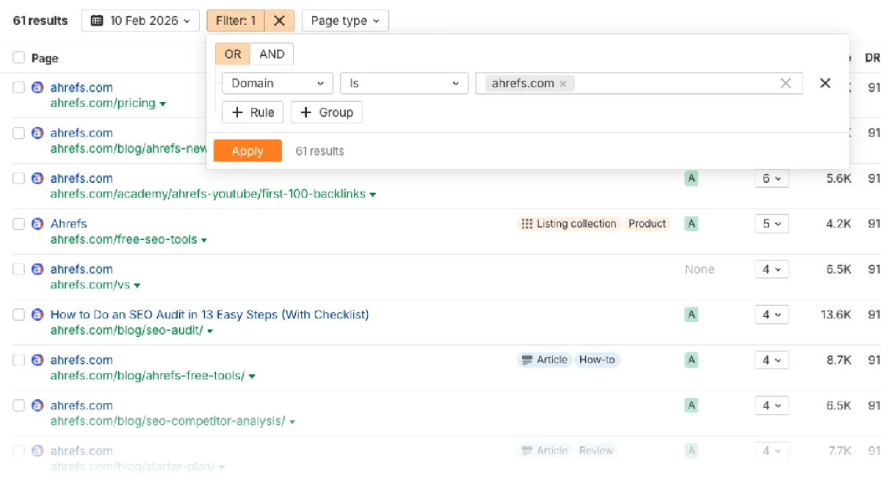The height and width of the screenshot is (480, 881).
Task: Apply the filter
Action: click(247, 151)
